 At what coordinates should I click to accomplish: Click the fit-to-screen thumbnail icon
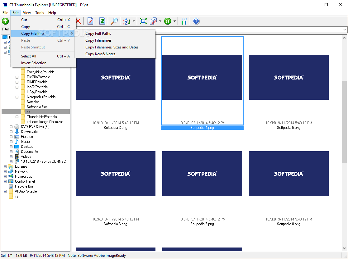pyautogui.click(x=143, y=21)
